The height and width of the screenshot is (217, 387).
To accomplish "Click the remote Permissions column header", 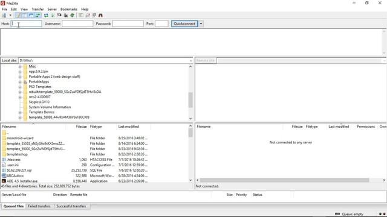I will point(366,127).
